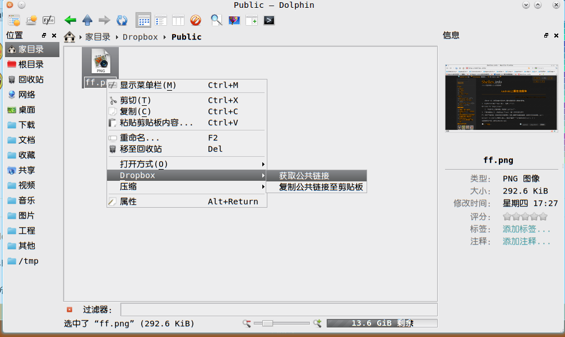Screen dimensions: 565x337
Task: Open 网络 network in the sidebar
Action: 32,95
